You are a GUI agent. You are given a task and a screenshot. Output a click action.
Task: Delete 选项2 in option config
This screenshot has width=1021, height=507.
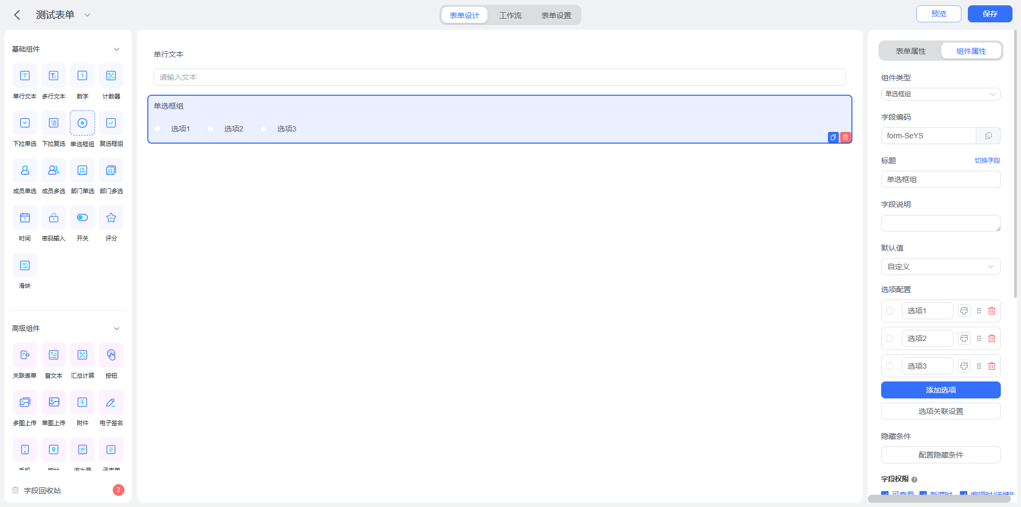pos(992,338)
